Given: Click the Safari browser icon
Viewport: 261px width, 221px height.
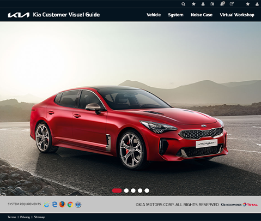Looking at the screenshot, I should (78, 205).
